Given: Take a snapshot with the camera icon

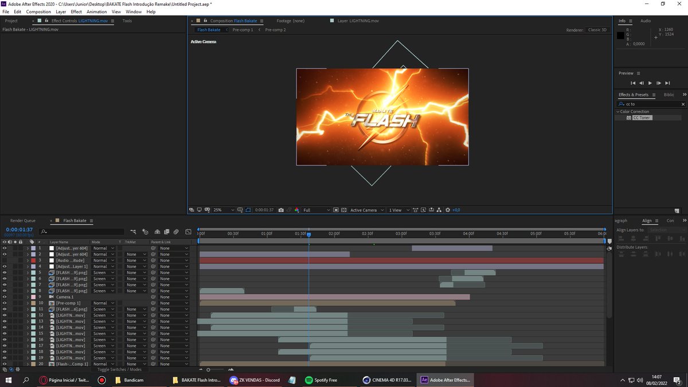Looking at the screenshot, I should coord(281,210).
